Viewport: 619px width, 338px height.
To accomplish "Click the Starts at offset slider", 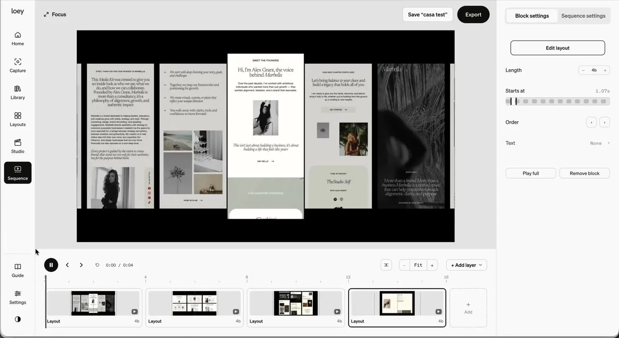I will coord(558,101).
